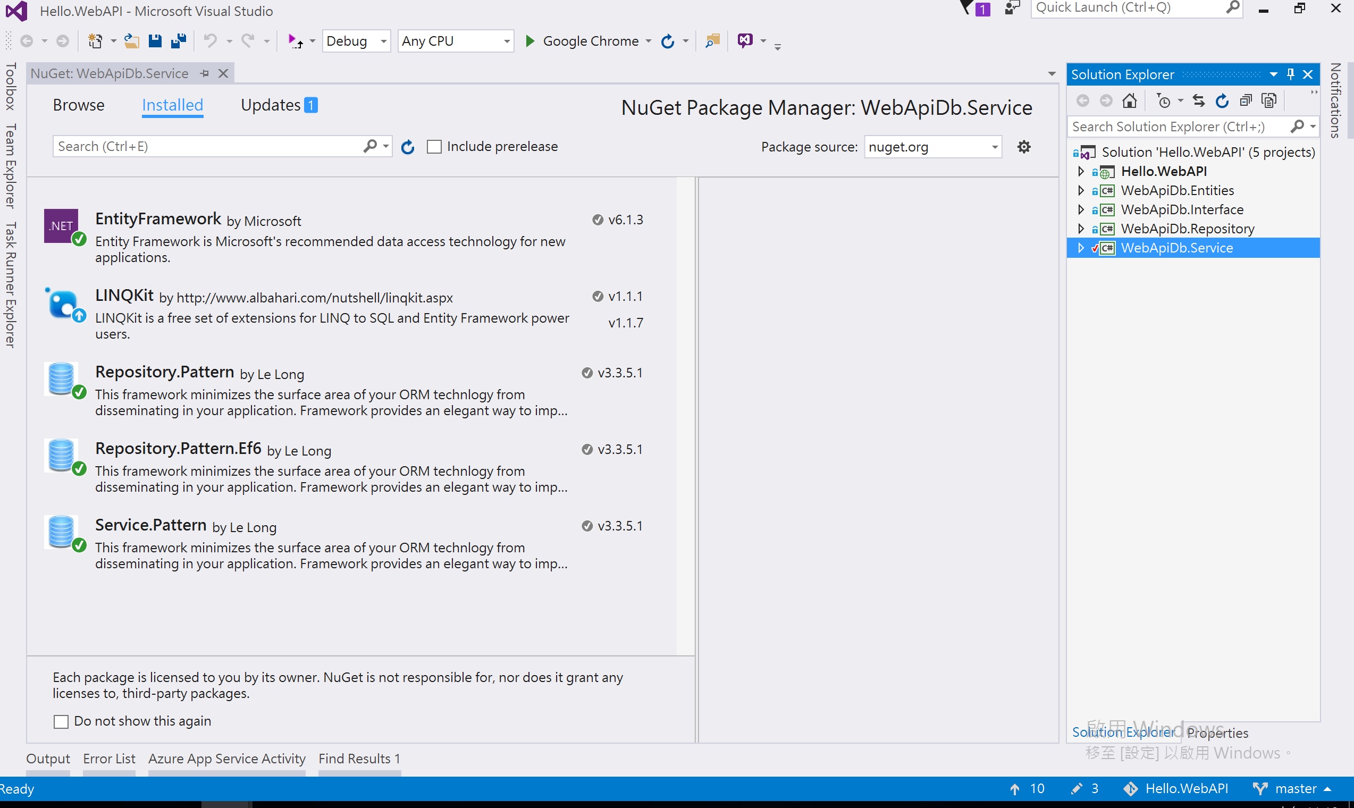The height and width of the screenshot is (808, 1354).
Task: Open the Notifications side panel
Action: click(x=1335, y=100)
